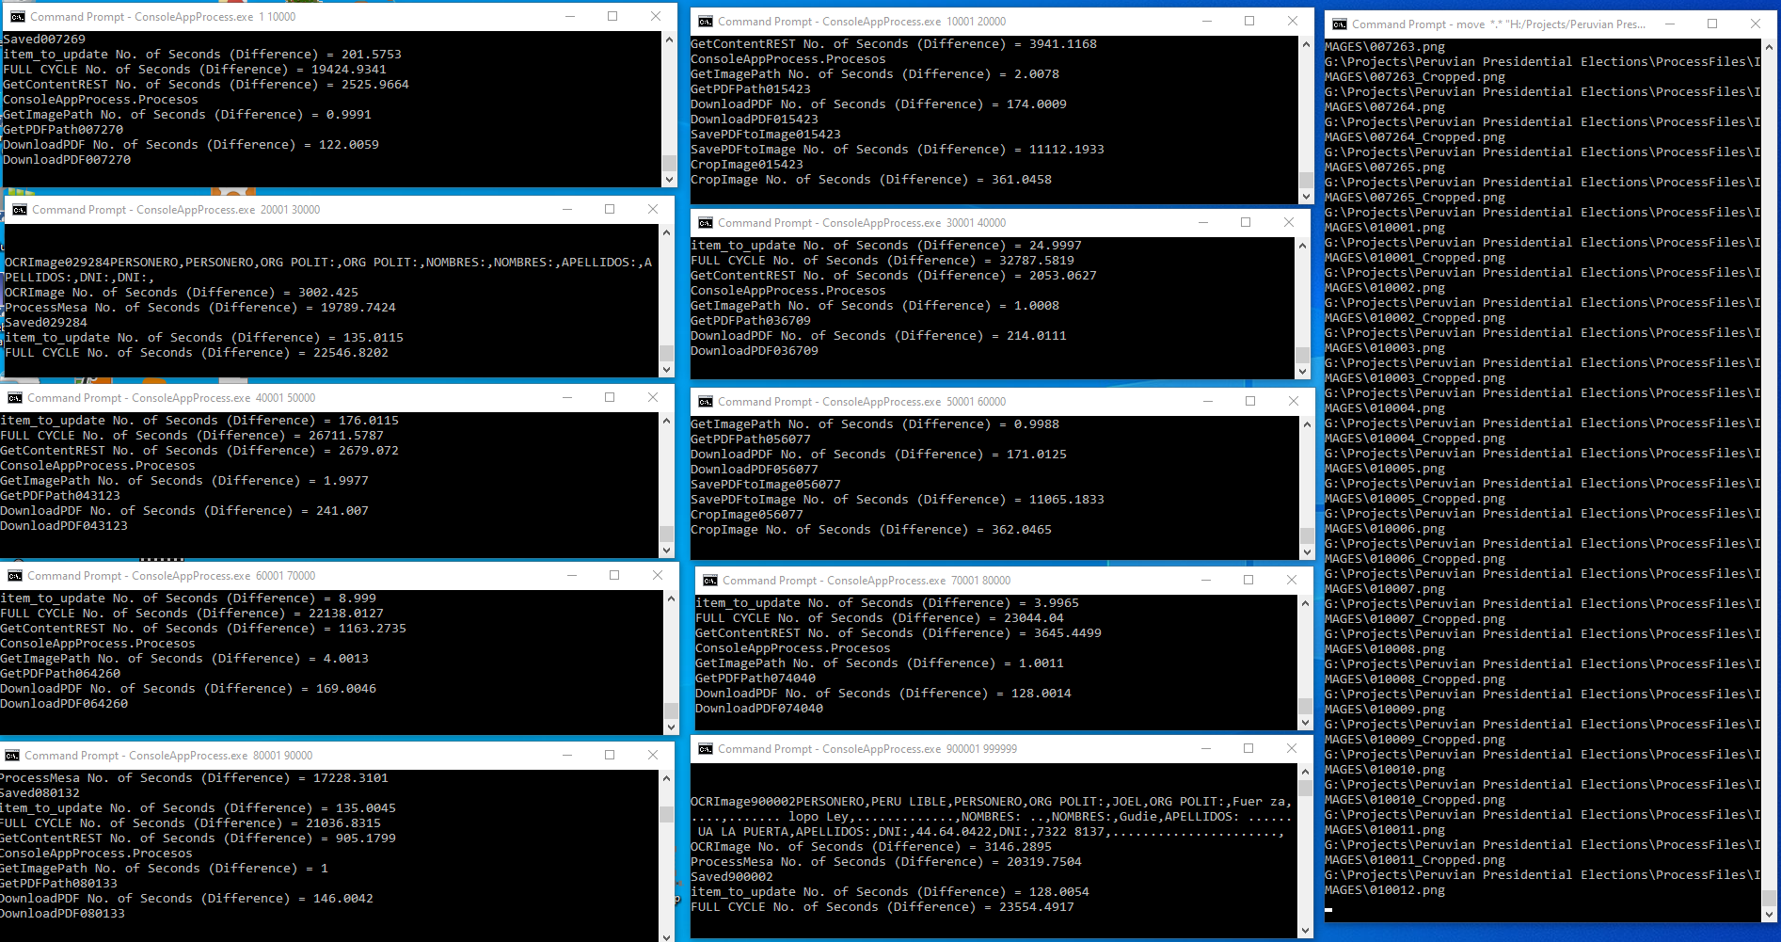The image size is (1781, 942).
Task: Click line 'DownloadPDF007270'
Action: point(67,160)
